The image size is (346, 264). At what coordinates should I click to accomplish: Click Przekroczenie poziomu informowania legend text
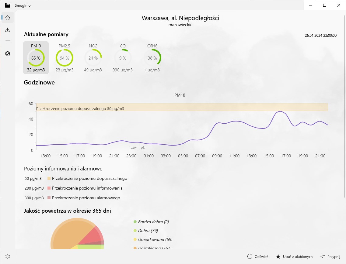coord(87,188)
